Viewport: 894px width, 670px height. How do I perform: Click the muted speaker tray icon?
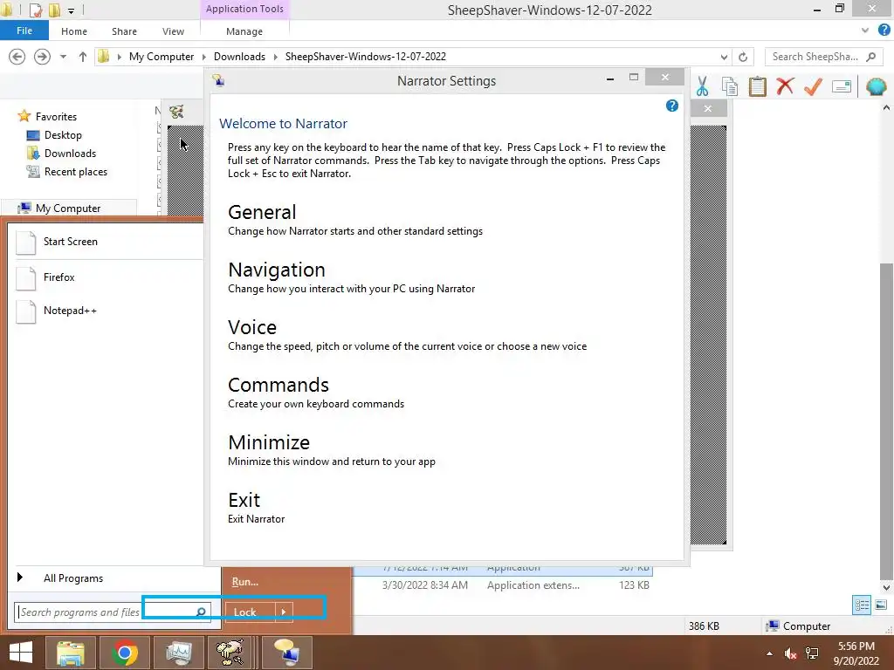point(790,653)
